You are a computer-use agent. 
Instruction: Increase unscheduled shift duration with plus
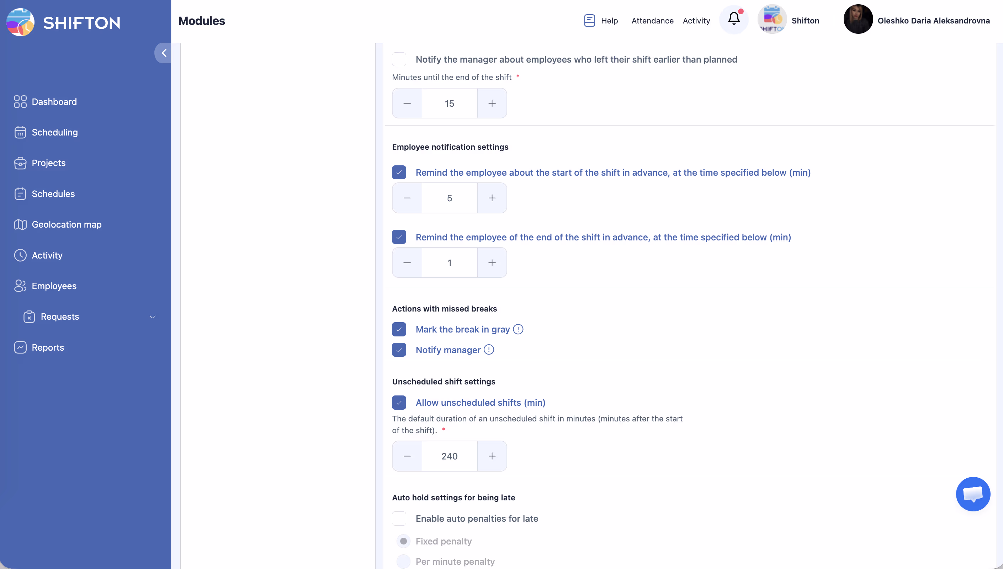click(492, 456)
